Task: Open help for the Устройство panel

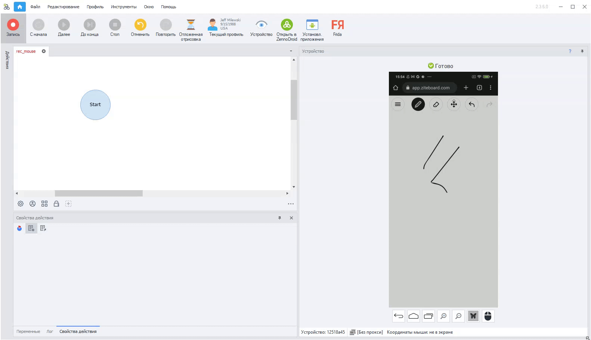Action: [x=570, y=51]
